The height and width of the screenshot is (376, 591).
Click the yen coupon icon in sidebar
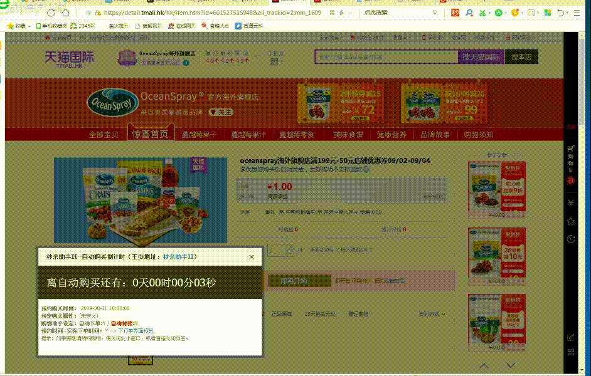pyautogui.click(x=571, y=203)
